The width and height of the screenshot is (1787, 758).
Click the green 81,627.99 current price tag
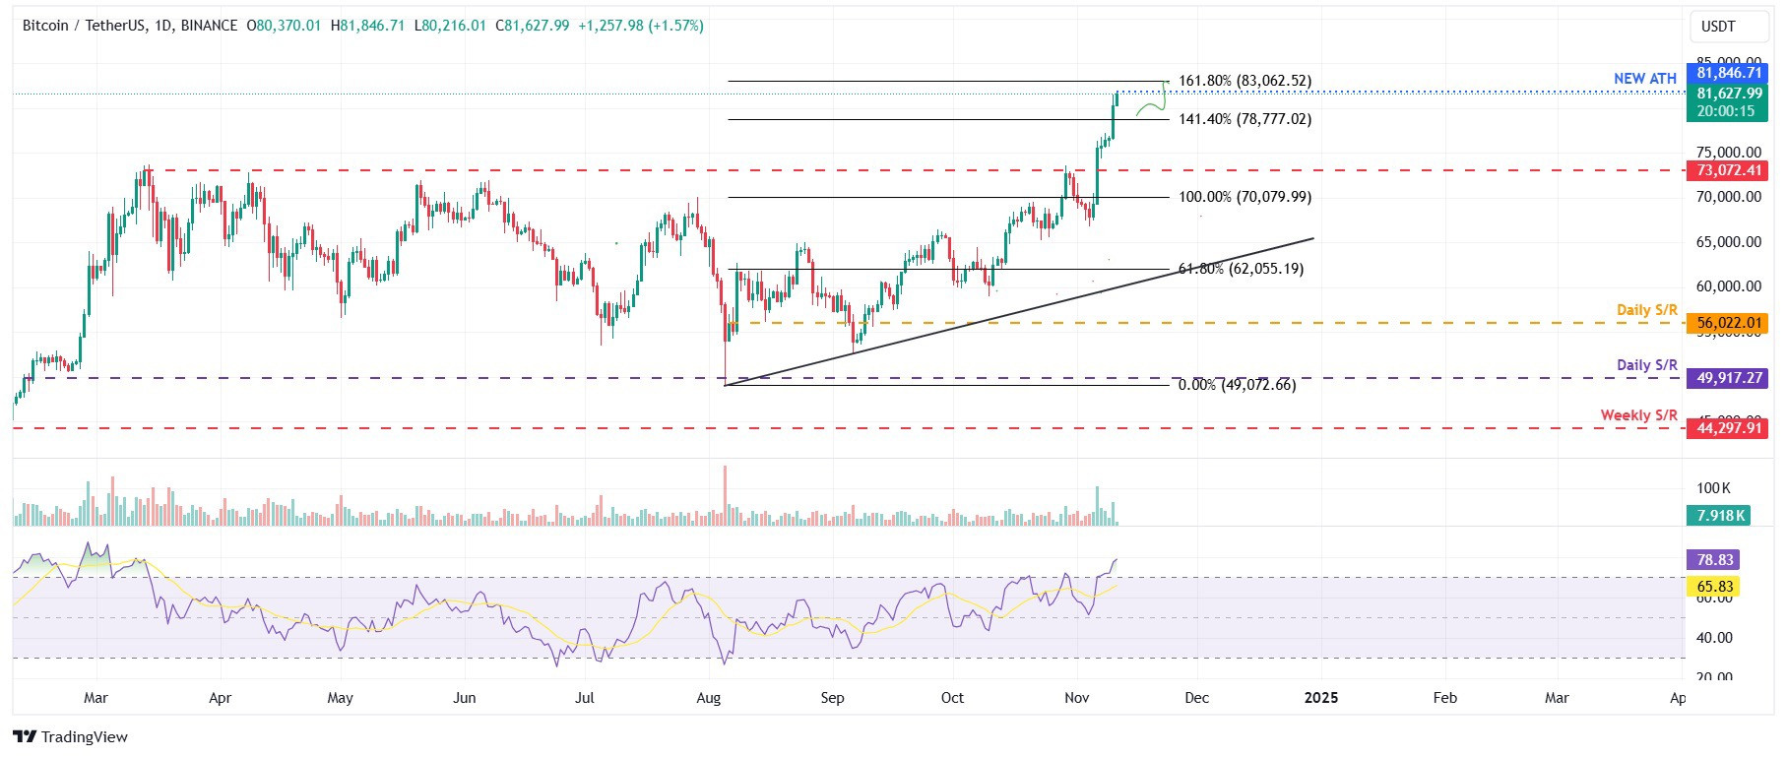click(1729, 94)
